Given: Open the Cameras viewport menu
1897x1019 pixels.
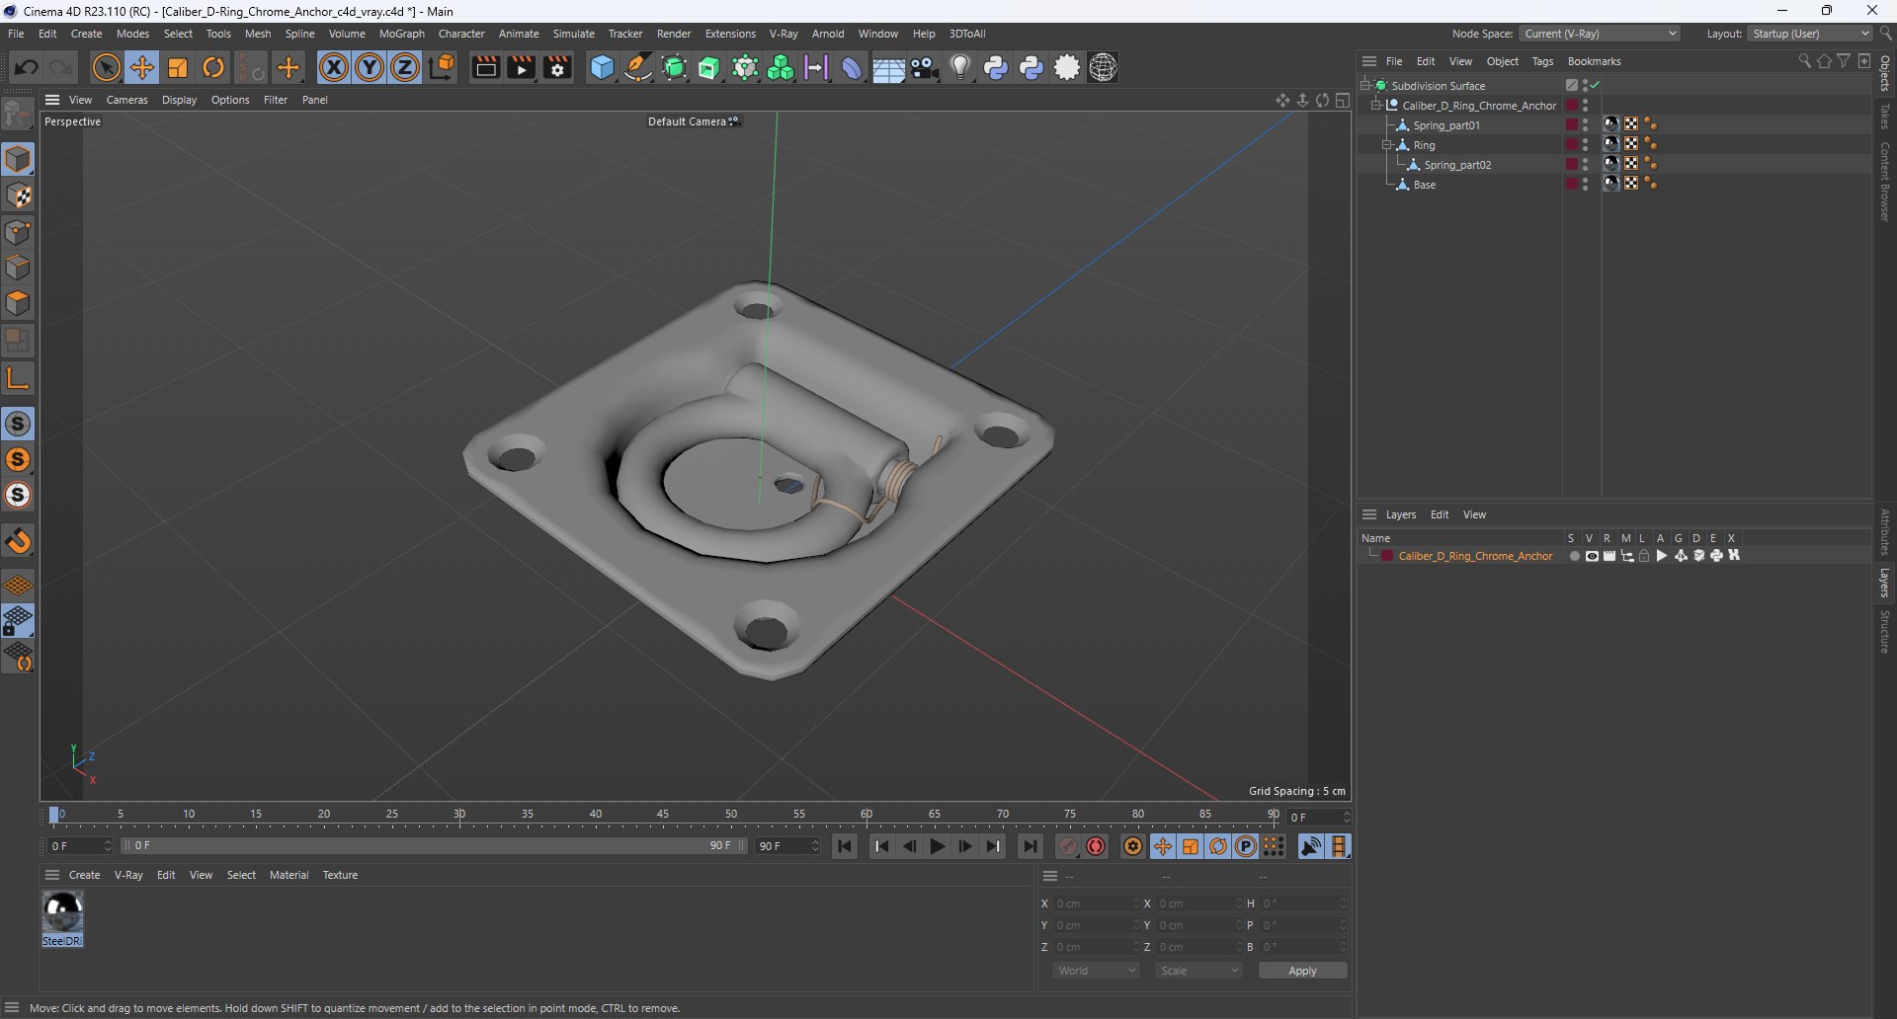Looking at the screenshot, I should click(x=126, y=100).
